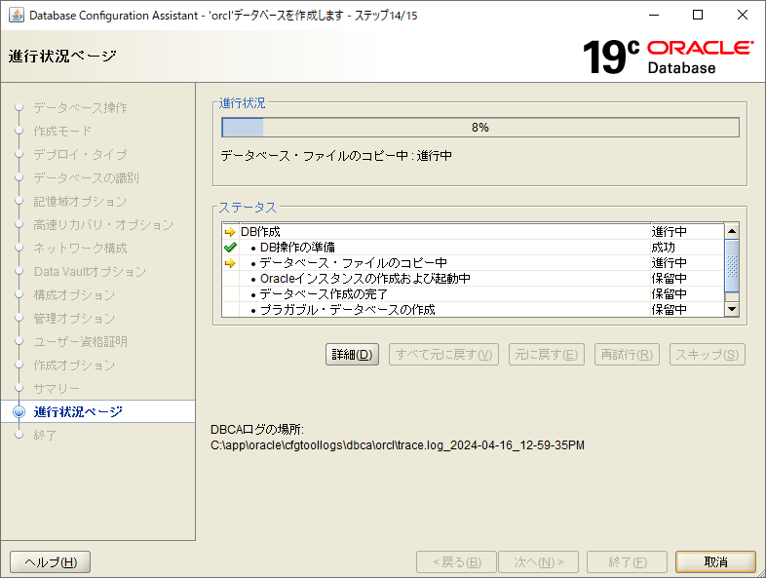Click the 次へ(N)> next button
Screen dimensions: 766x578
(x=538, y=561)
